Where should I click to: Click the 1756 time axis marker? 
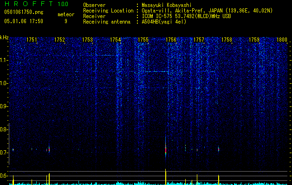click(x=171, y=39)
